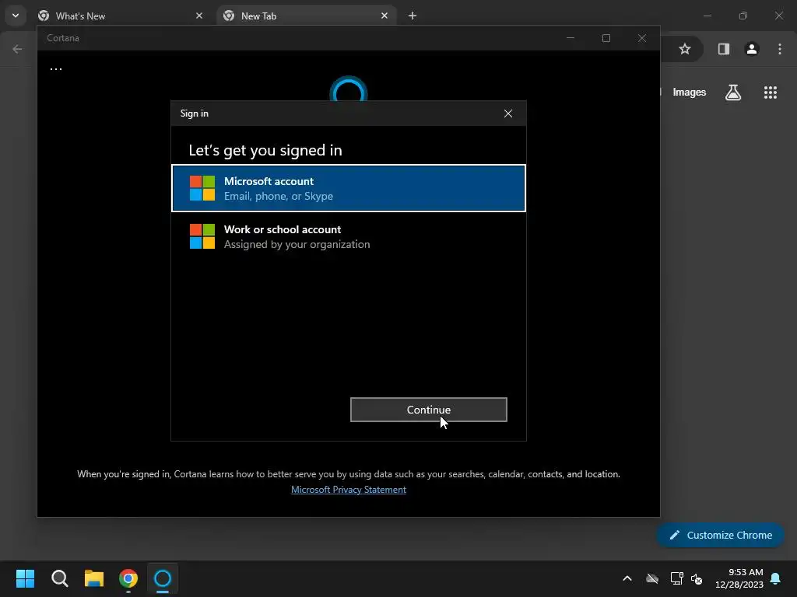Screen dimensions: 797x597
Task: Open taskbar Search
Action: pyautogui.click(x=59, y=578)
